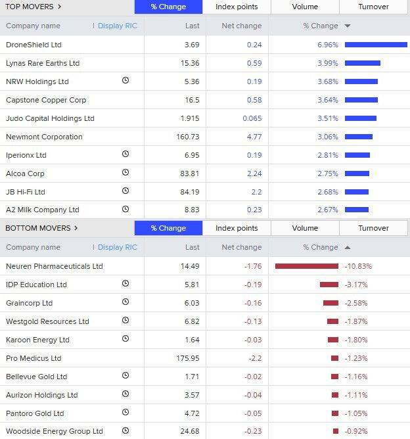
Task: Toggle Display RIC in Bottom Movers table
Action: point(117,247)
